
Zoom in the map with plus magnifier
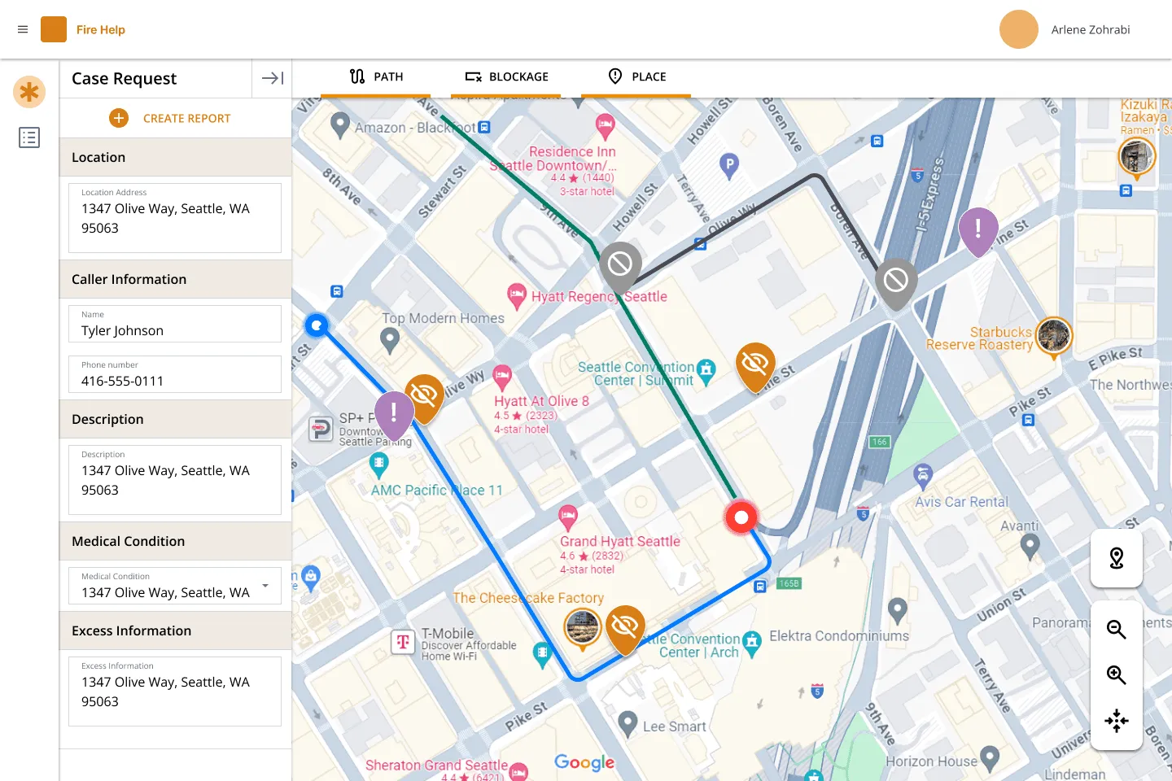tap(1117, 674)
